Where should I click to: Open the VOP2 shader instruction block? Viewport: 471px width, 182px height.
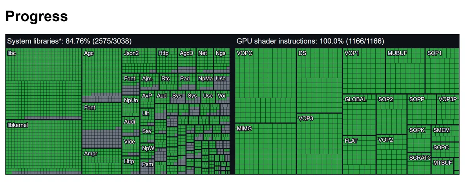392,155
